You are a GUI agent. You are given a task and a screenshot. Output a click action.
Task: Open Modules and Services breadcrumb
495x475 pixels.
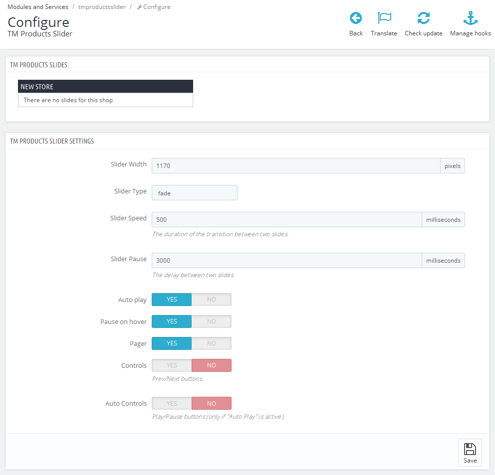(x=38, y=7)
